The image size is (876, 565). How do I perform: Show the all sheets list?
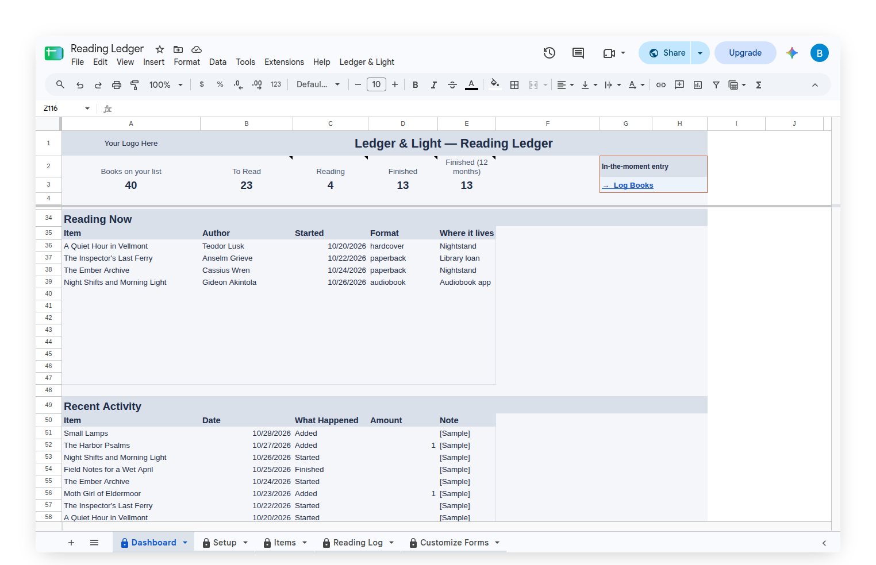(94, 543)
